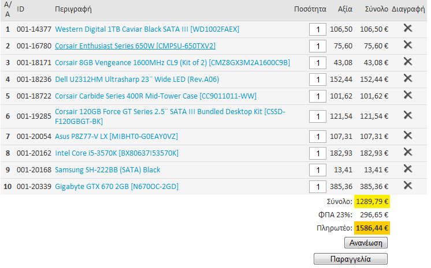Select the orange payable total 1586,44 €
431x268 pixels.
[372, 228]
